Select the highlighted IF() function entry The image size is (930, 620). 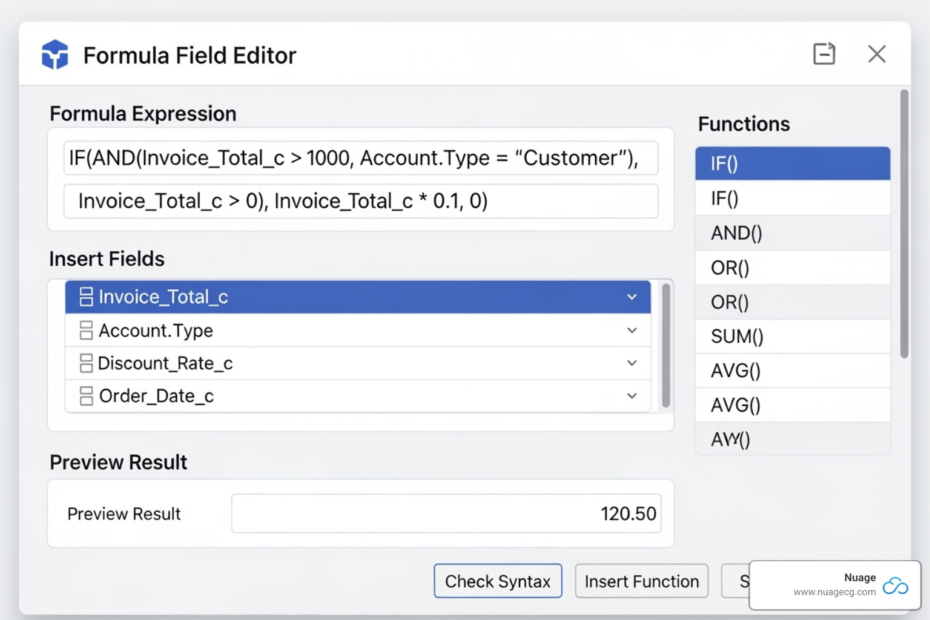[792, 163]
